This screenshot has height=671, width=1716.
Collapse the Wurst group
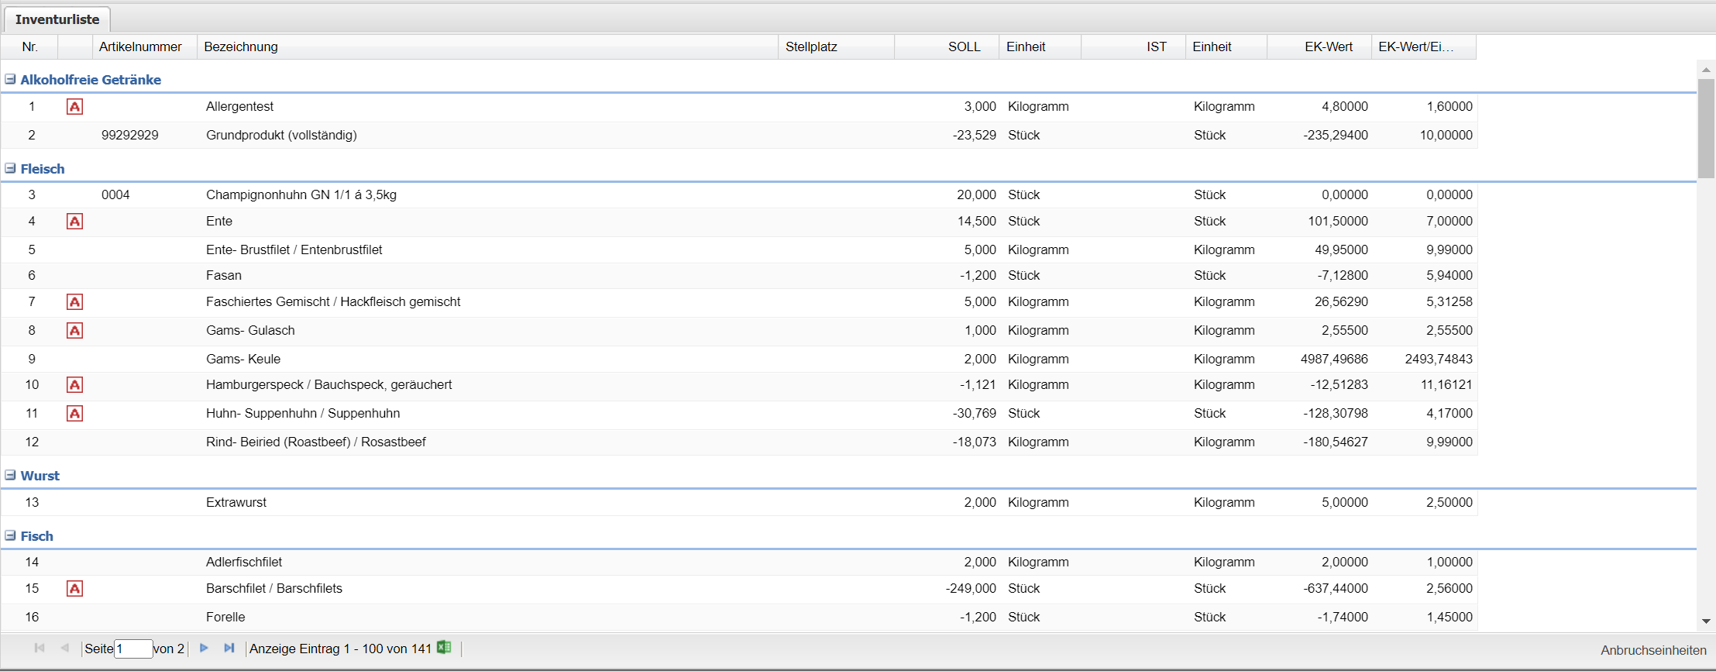click(x=11, y=475)
